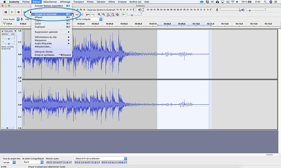This screenshot has height=168, width=281.
Task: Click the play-at-speed slider handle
Action: pos(132,15)
